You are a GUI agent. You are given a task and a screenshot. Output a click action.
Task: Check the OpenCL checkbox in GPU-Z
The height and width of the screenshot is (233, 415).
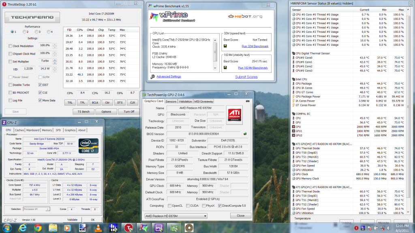170,205
